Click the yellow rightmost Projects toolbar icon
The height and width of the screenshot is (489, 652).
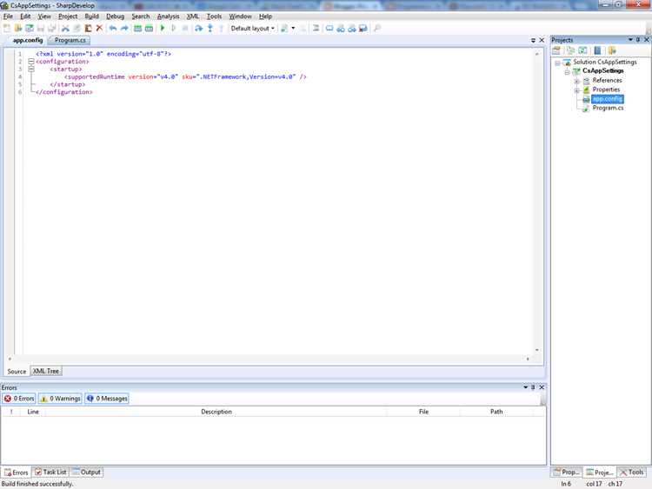click(x=612, y=50)
